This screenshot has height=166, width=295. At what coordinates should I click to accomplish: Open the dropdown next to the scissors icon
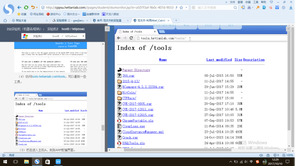click(x=252, y=8)
